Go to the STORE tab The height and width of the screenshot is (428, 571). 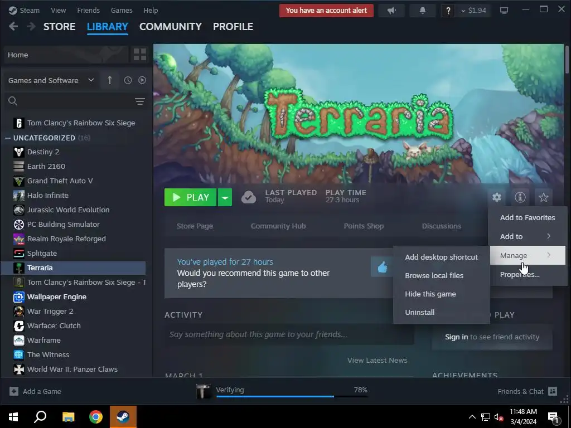[x=59, y=27]
